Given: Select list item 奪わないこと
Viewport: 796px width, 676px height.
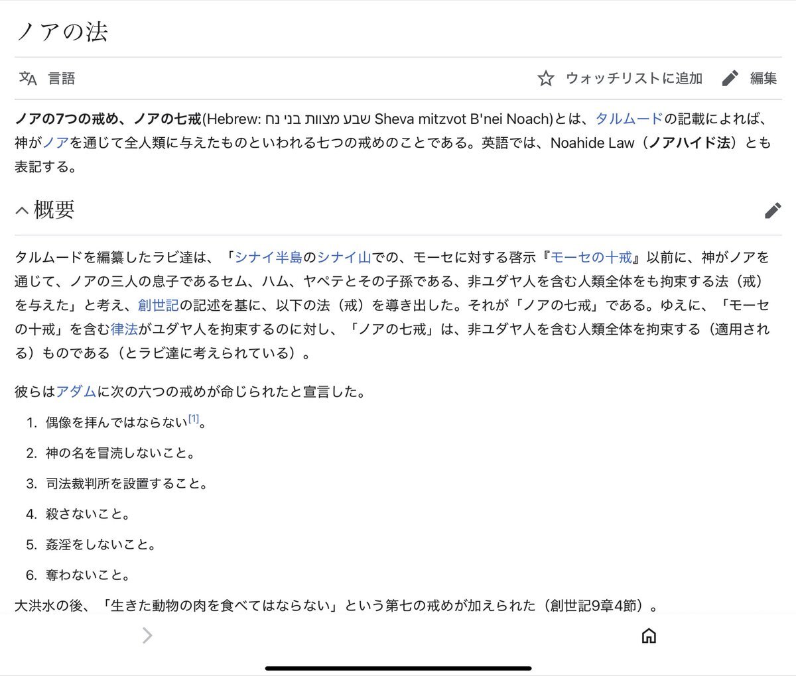Looking at the screenshot, I should (x=88, y=575).
